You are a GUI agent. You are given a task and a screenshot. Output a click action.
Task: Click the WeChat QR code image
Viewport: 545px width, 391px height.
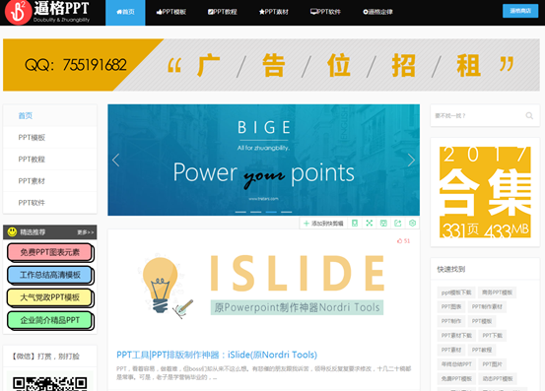click(50, 383)
